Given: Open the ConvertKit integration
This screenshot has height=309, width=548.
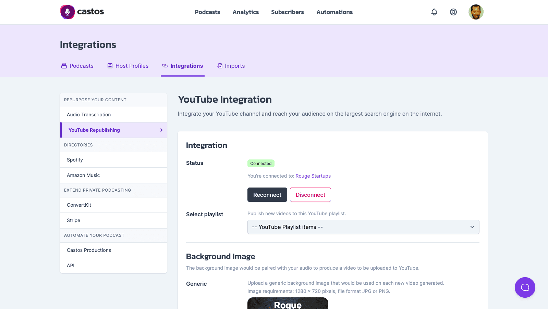Looking at the screenshot, I should coord(113,205).
